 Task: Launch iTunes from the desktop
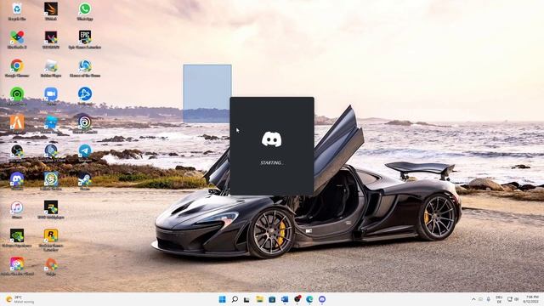[17, 209]
